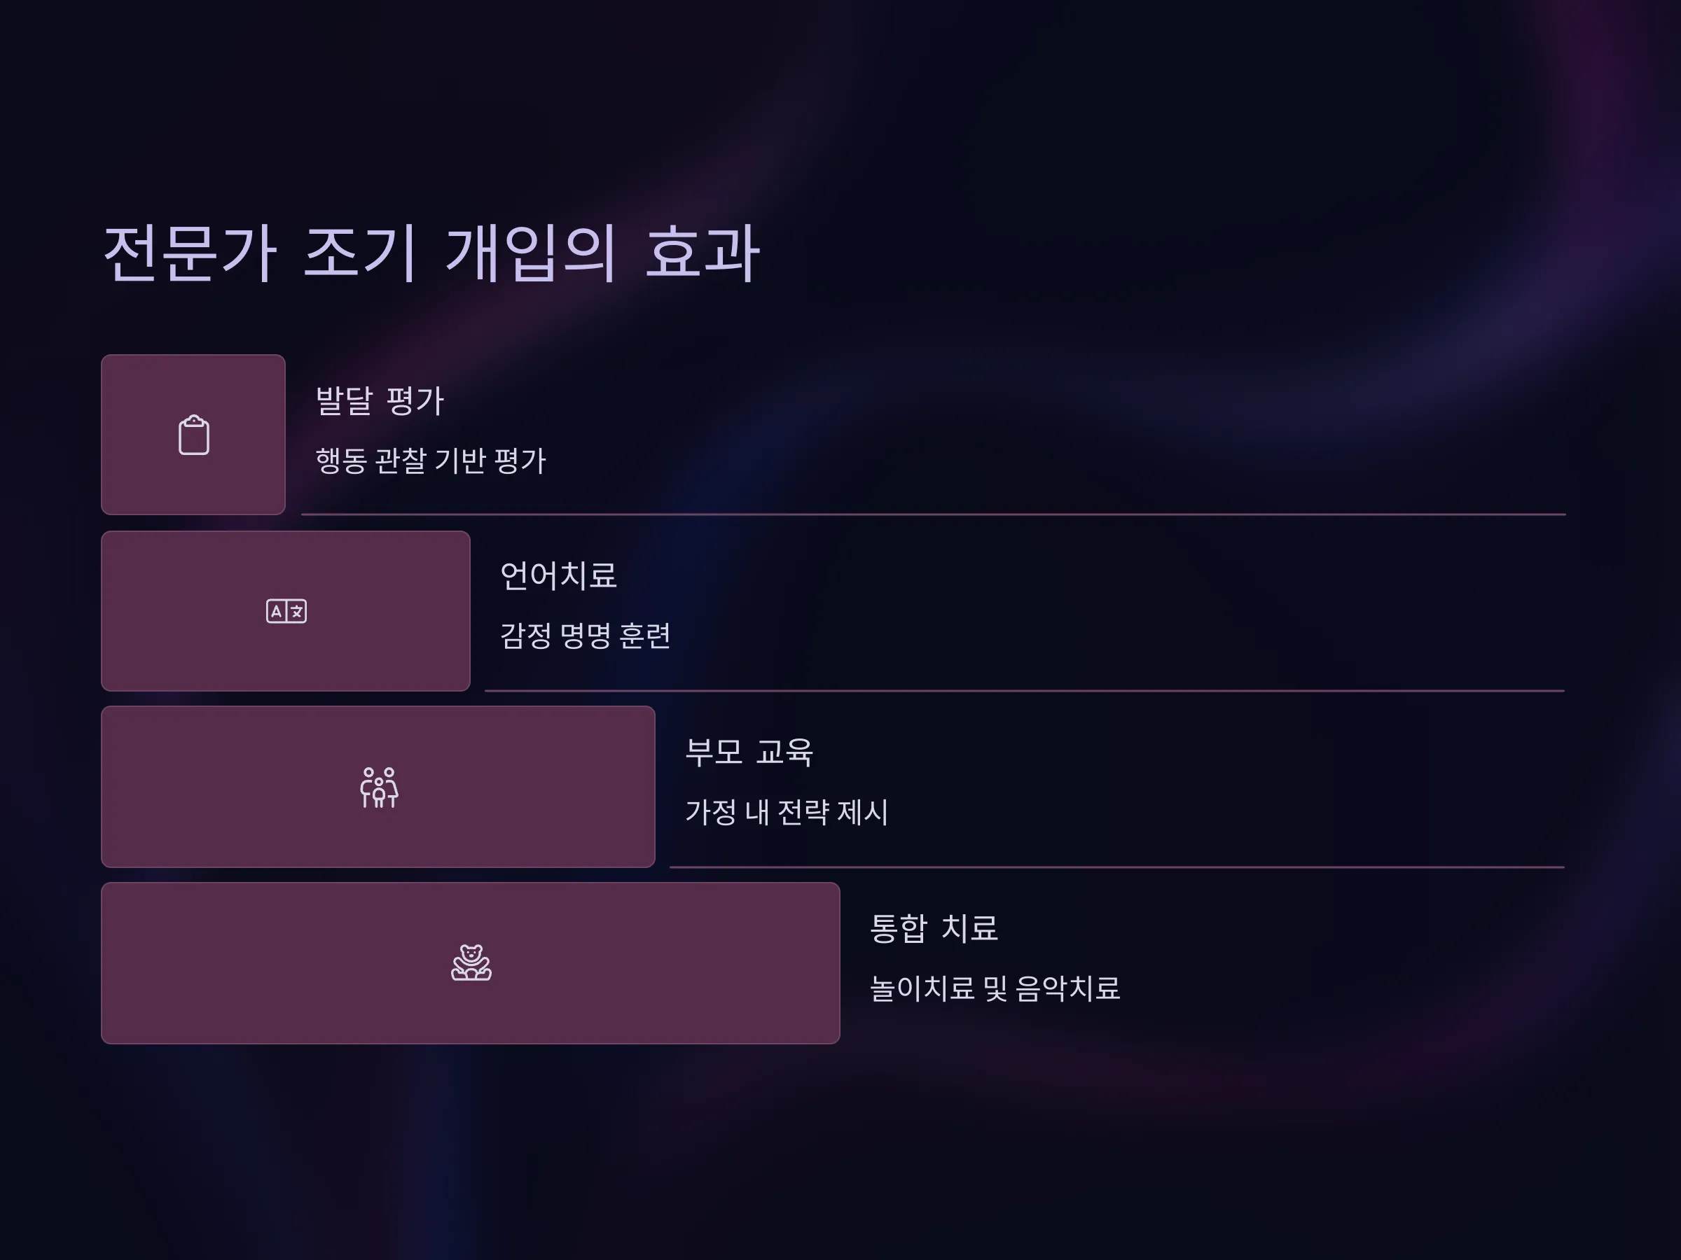This screenshot has height=1260, width=1681.
Task: Select the first maroon block beside 발달 평가
Action: point(193,435)
